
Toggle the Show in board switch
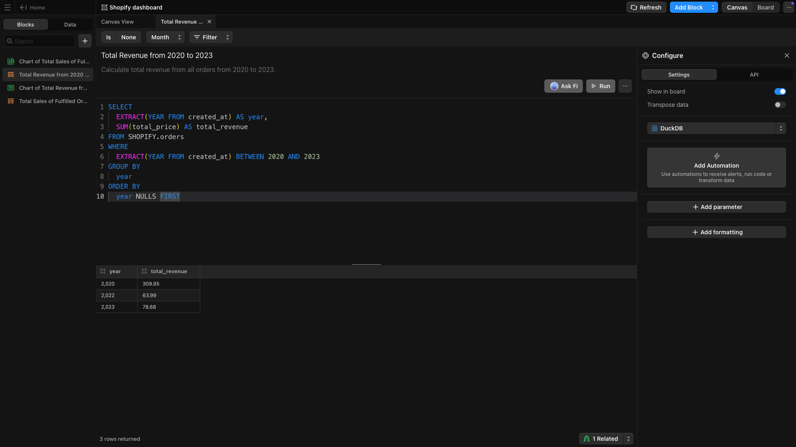point(780,91)
